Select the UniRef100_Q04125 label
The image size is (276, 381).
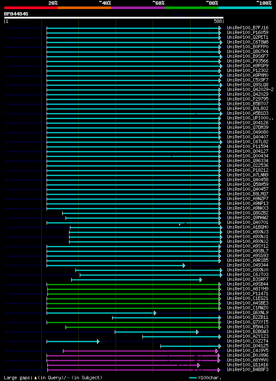coord(248,346)
